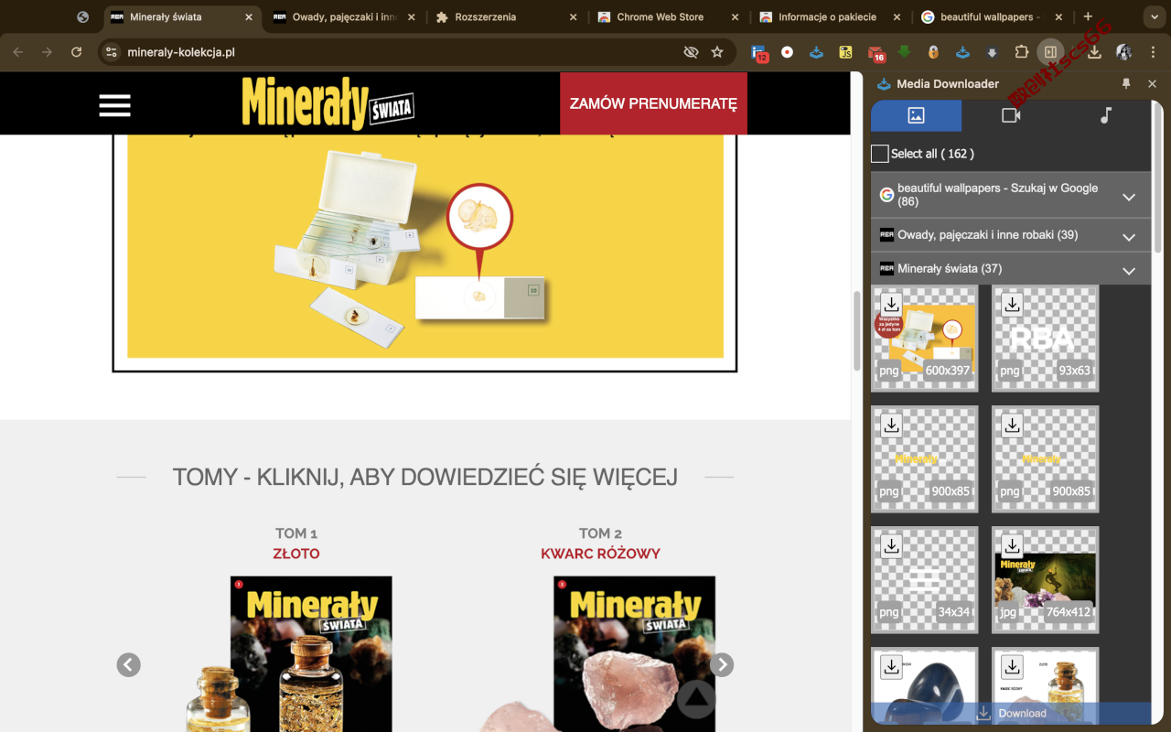Open site information icon in address bar
Screen dimensions: 1171x732
(x=112, y=52)
